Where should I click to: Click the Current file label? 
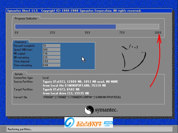click(x=20, y=97)
